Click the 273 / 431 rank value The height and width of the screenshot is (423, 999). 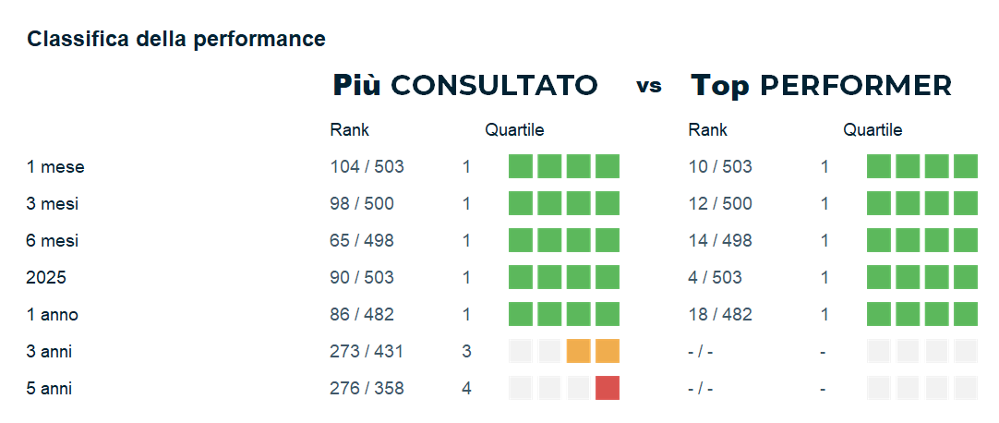click(367, 352)
